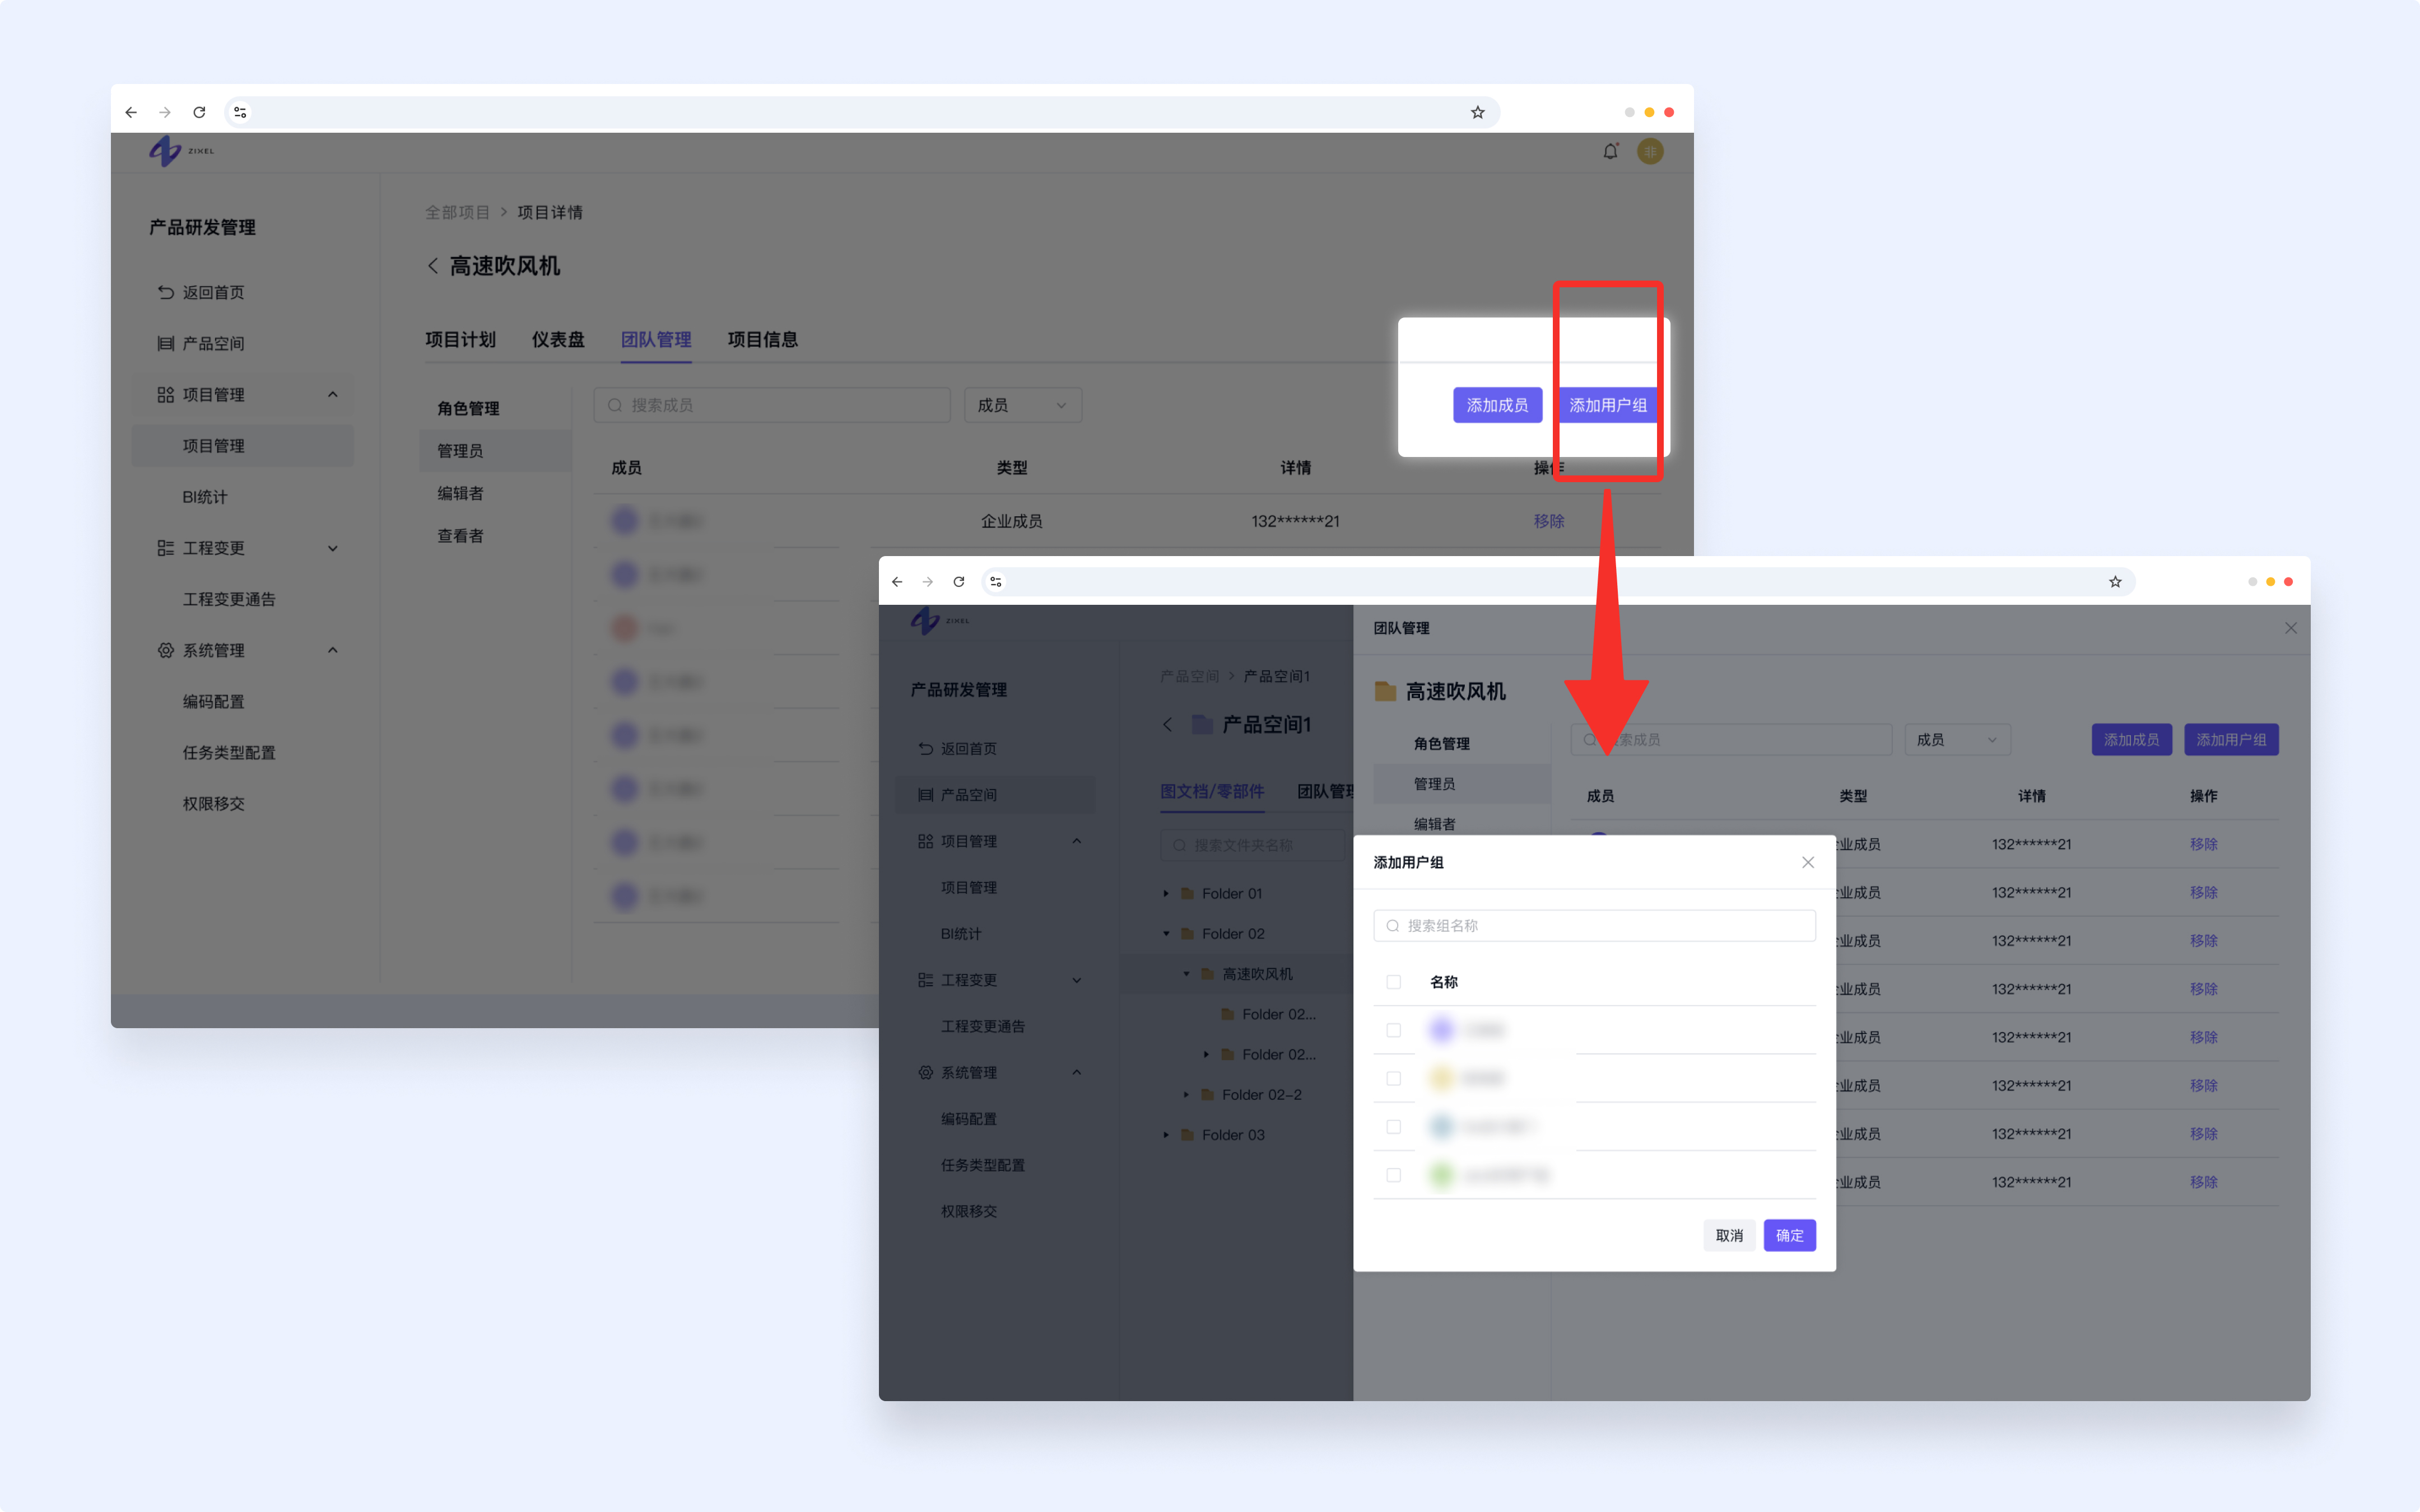
Task: Open 成员 dropdown in 团队管理 panel
Action: pos(1957,740)
